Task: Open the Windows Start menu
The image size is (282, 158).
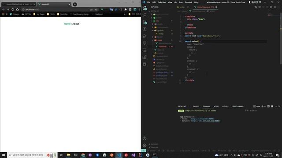Action: 4,155
